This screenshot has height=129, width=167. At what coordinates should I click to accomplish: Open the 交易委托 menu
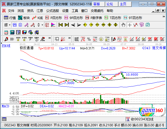point(97,11)
